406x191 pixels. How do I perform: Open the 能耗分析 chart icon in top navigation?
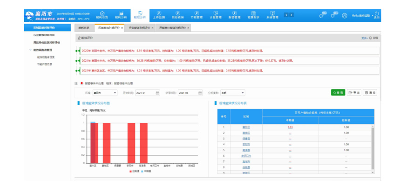point(120,14)
